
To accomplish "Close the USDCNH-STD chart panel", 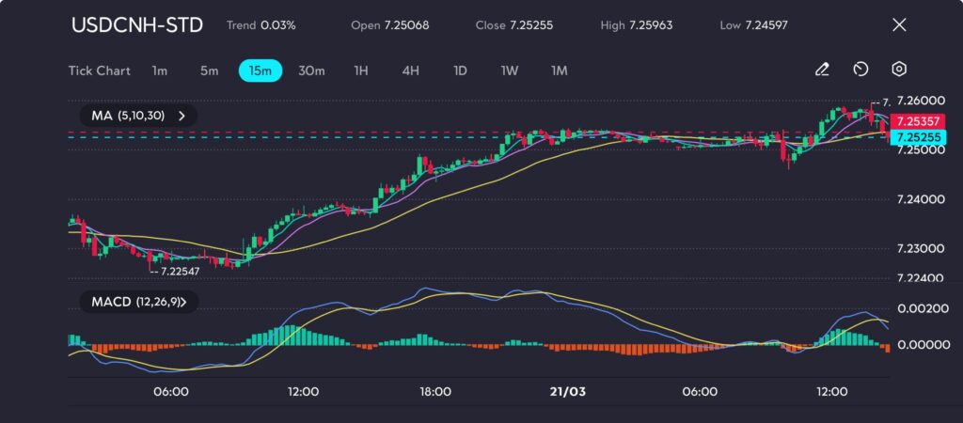I will pyautogui.click(x=899, y=25).
